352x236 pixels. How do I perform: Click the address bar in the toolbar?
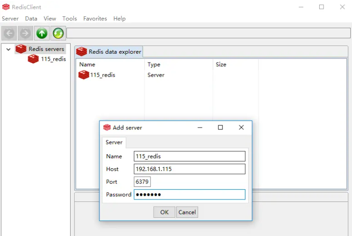pyautogui.click(x=208, y=33)
